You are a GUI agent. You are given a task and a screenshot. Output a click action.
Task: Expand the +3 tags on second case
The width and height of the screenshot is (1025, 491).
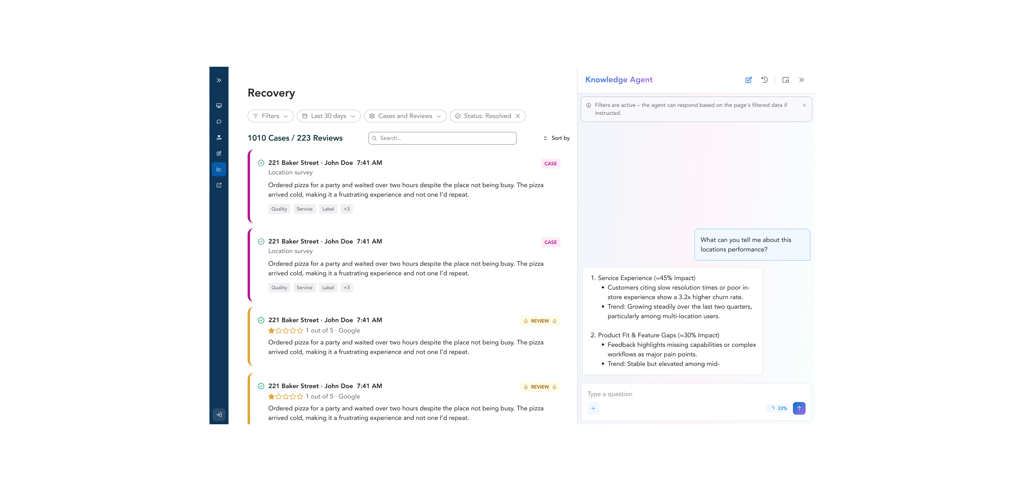point(347,288)
